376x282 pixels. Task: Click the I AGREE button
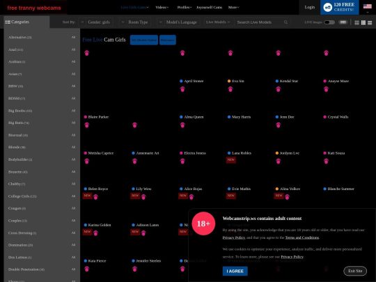(235, 272)
